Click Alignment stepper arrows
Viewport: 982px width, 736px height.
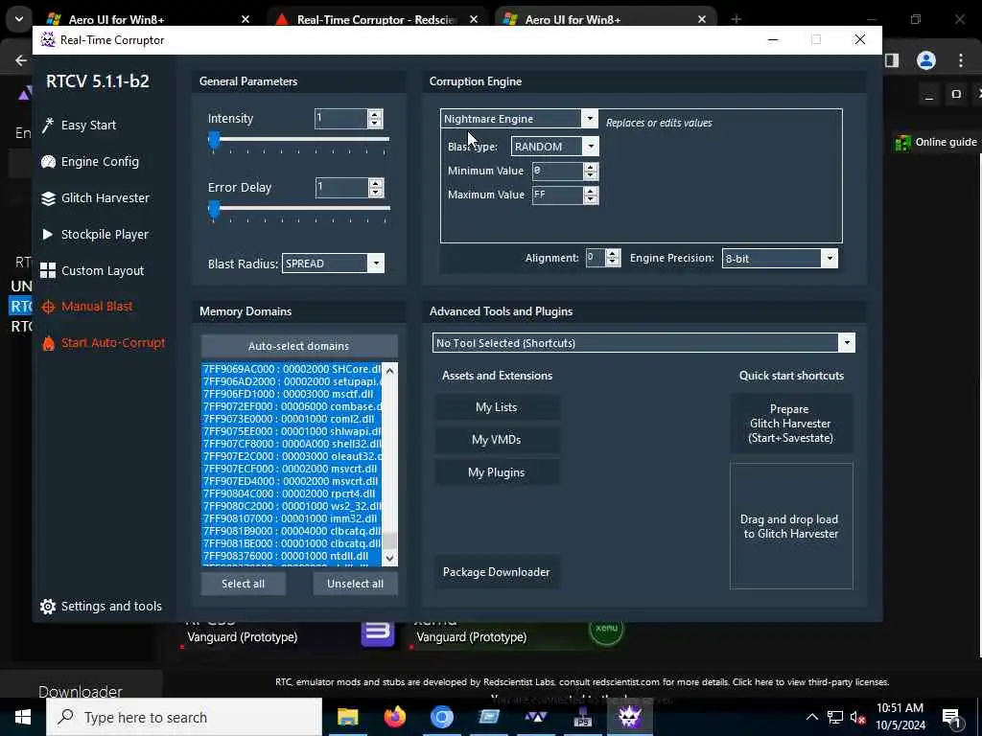613,258
